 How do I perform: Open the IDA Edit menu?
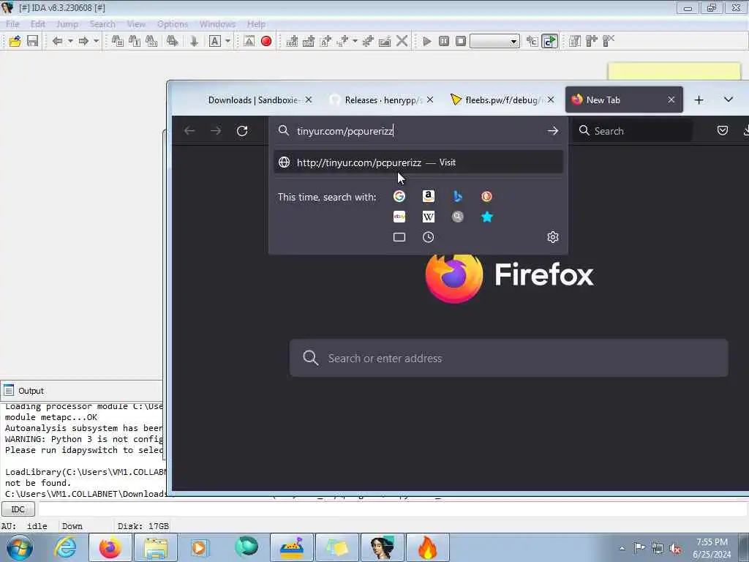coord(38,24)
